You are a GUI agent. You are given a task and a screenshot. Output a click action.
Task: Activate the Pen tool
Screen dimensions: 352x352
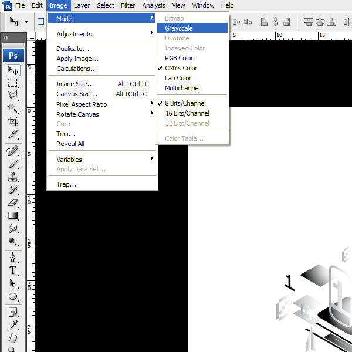coord(13,258)
